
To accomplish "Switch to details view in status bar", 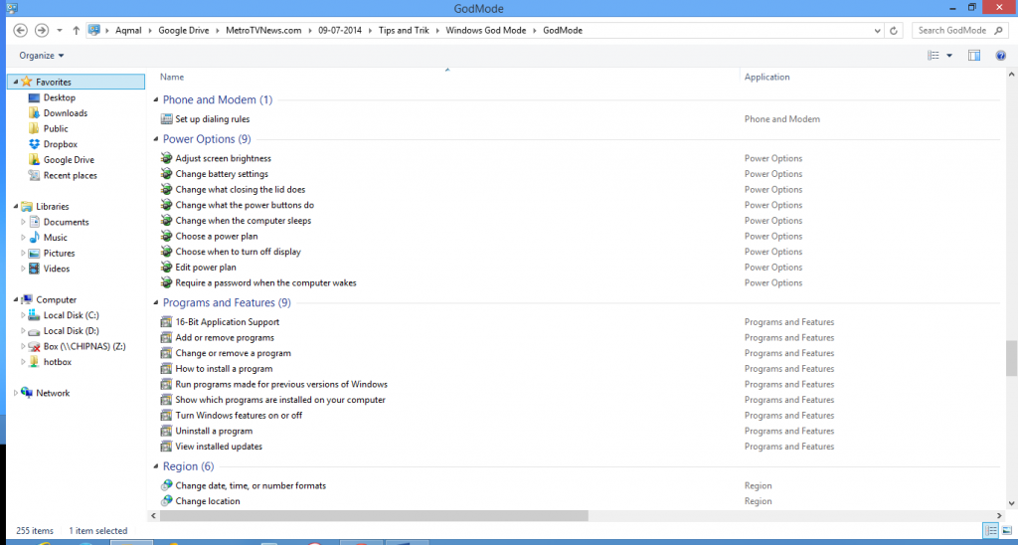I will (x=990, y=531).
